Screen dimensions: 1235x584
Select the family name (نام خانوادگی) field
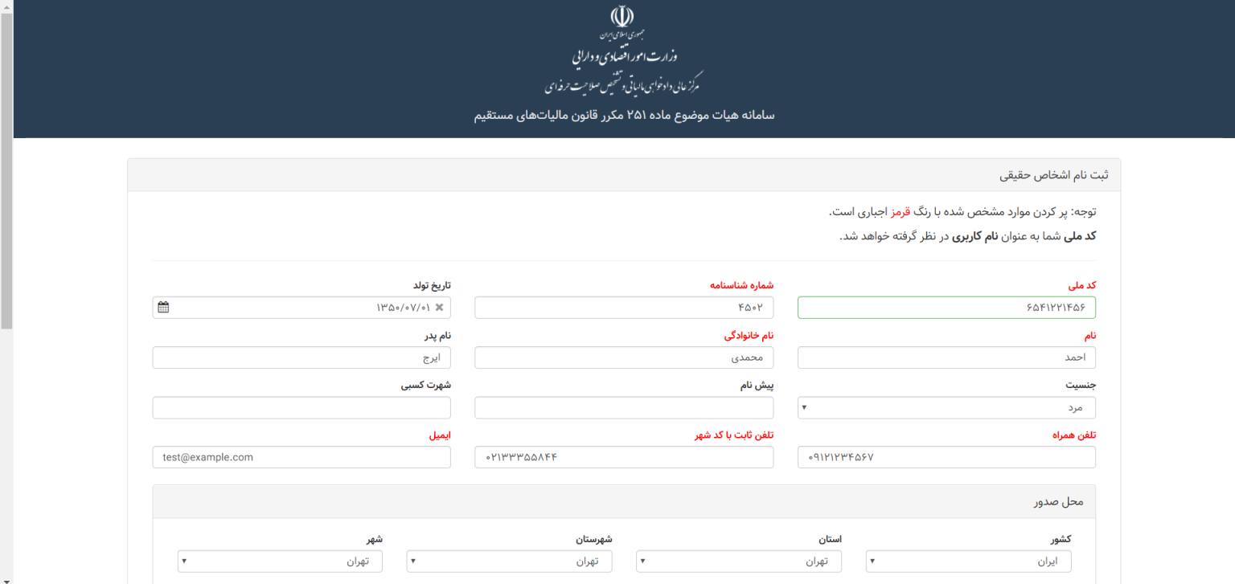pyautogui.click(x=623, y=357)
